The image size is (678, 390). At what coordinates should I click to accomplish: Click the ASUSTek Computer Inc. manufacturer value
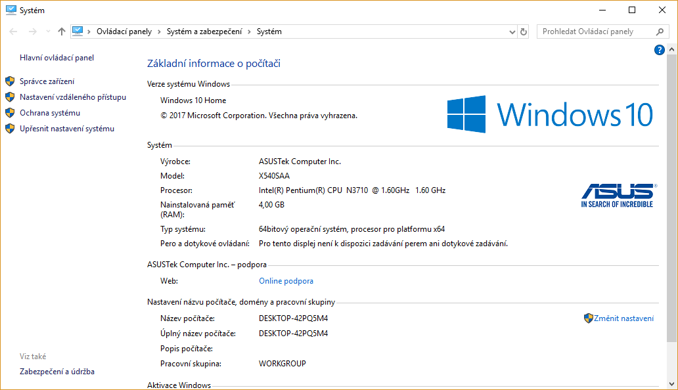[x=300, y=162]
